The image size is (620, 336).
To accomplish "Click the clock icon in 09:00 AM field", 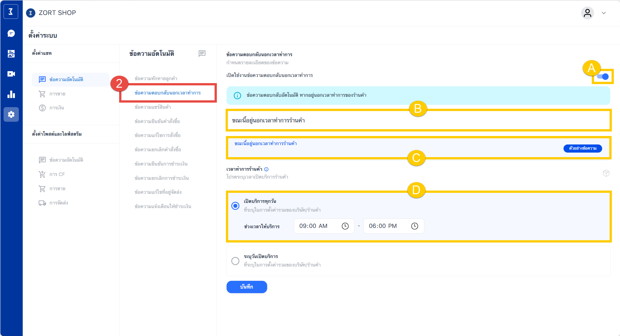I will click(345, 226).
